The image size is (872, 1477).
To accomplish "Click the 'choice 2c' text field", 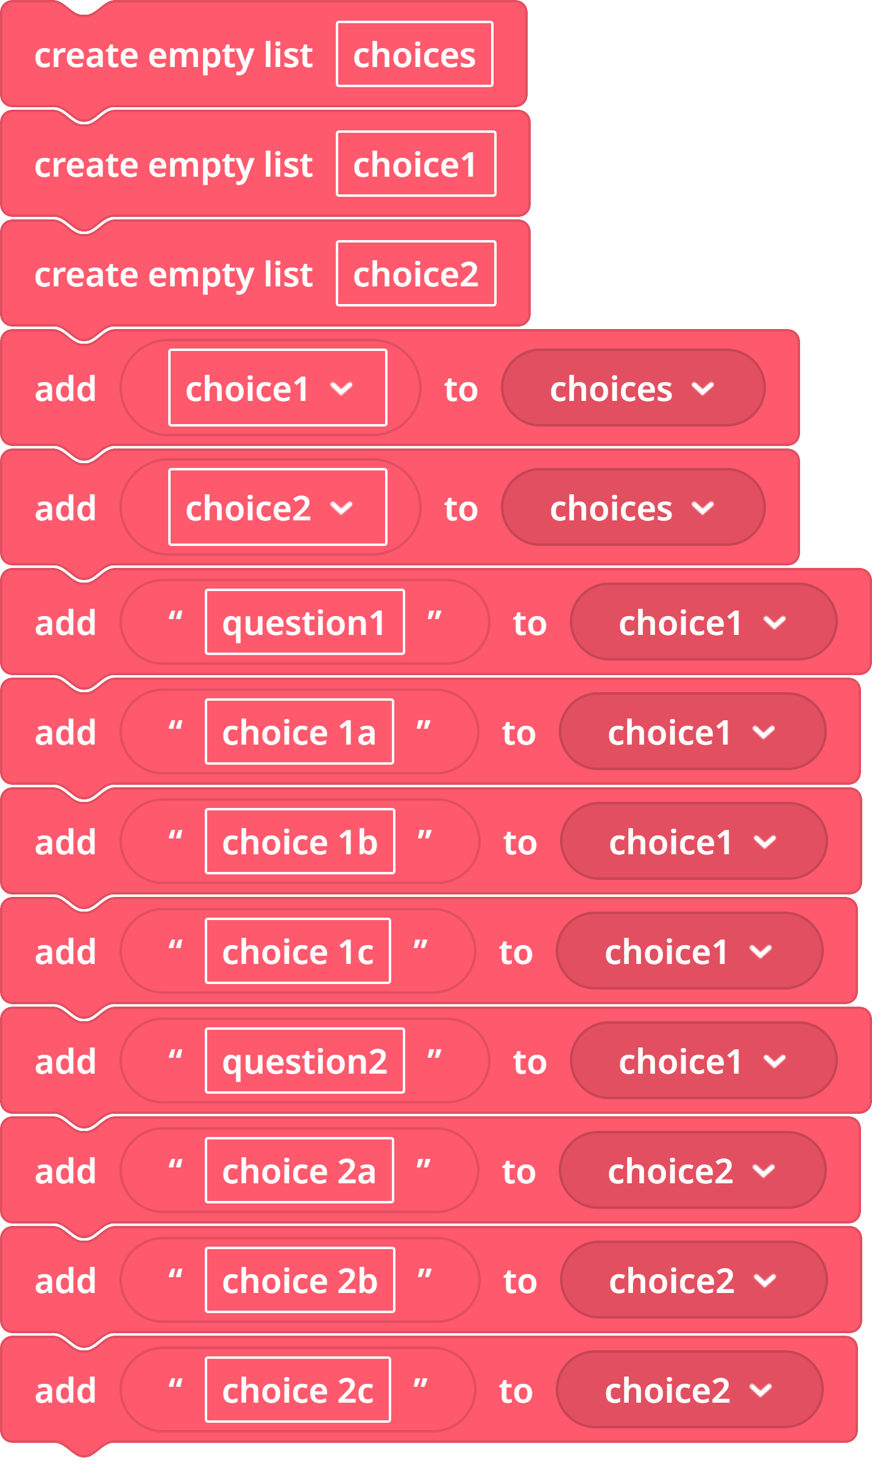I will point(297,1390).
